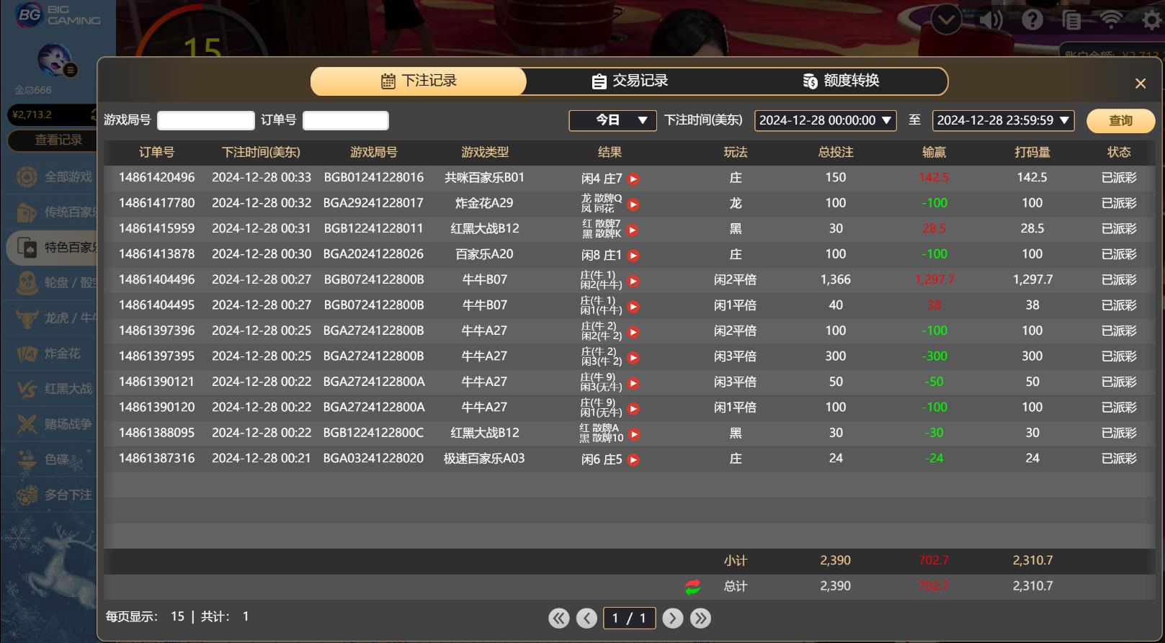This screenshot has height=643, width=1165.
Task: Play replay for order 14861420496
Action: 633,179
